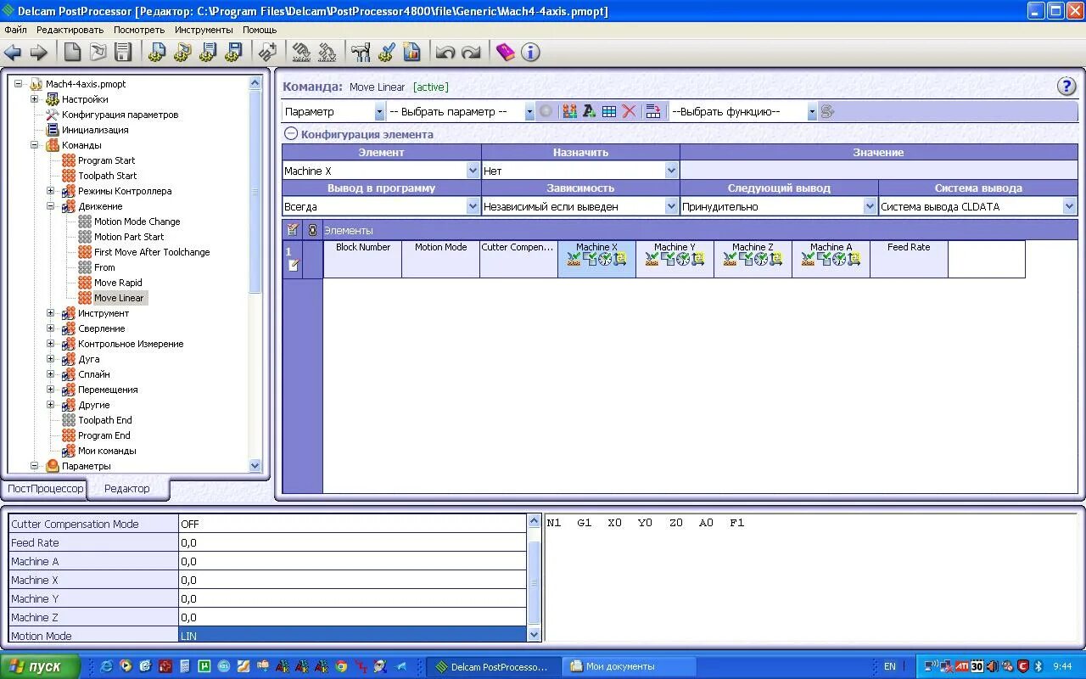Expand the Дуга tree node
The image size is (1086, 679).
point(51,359)
